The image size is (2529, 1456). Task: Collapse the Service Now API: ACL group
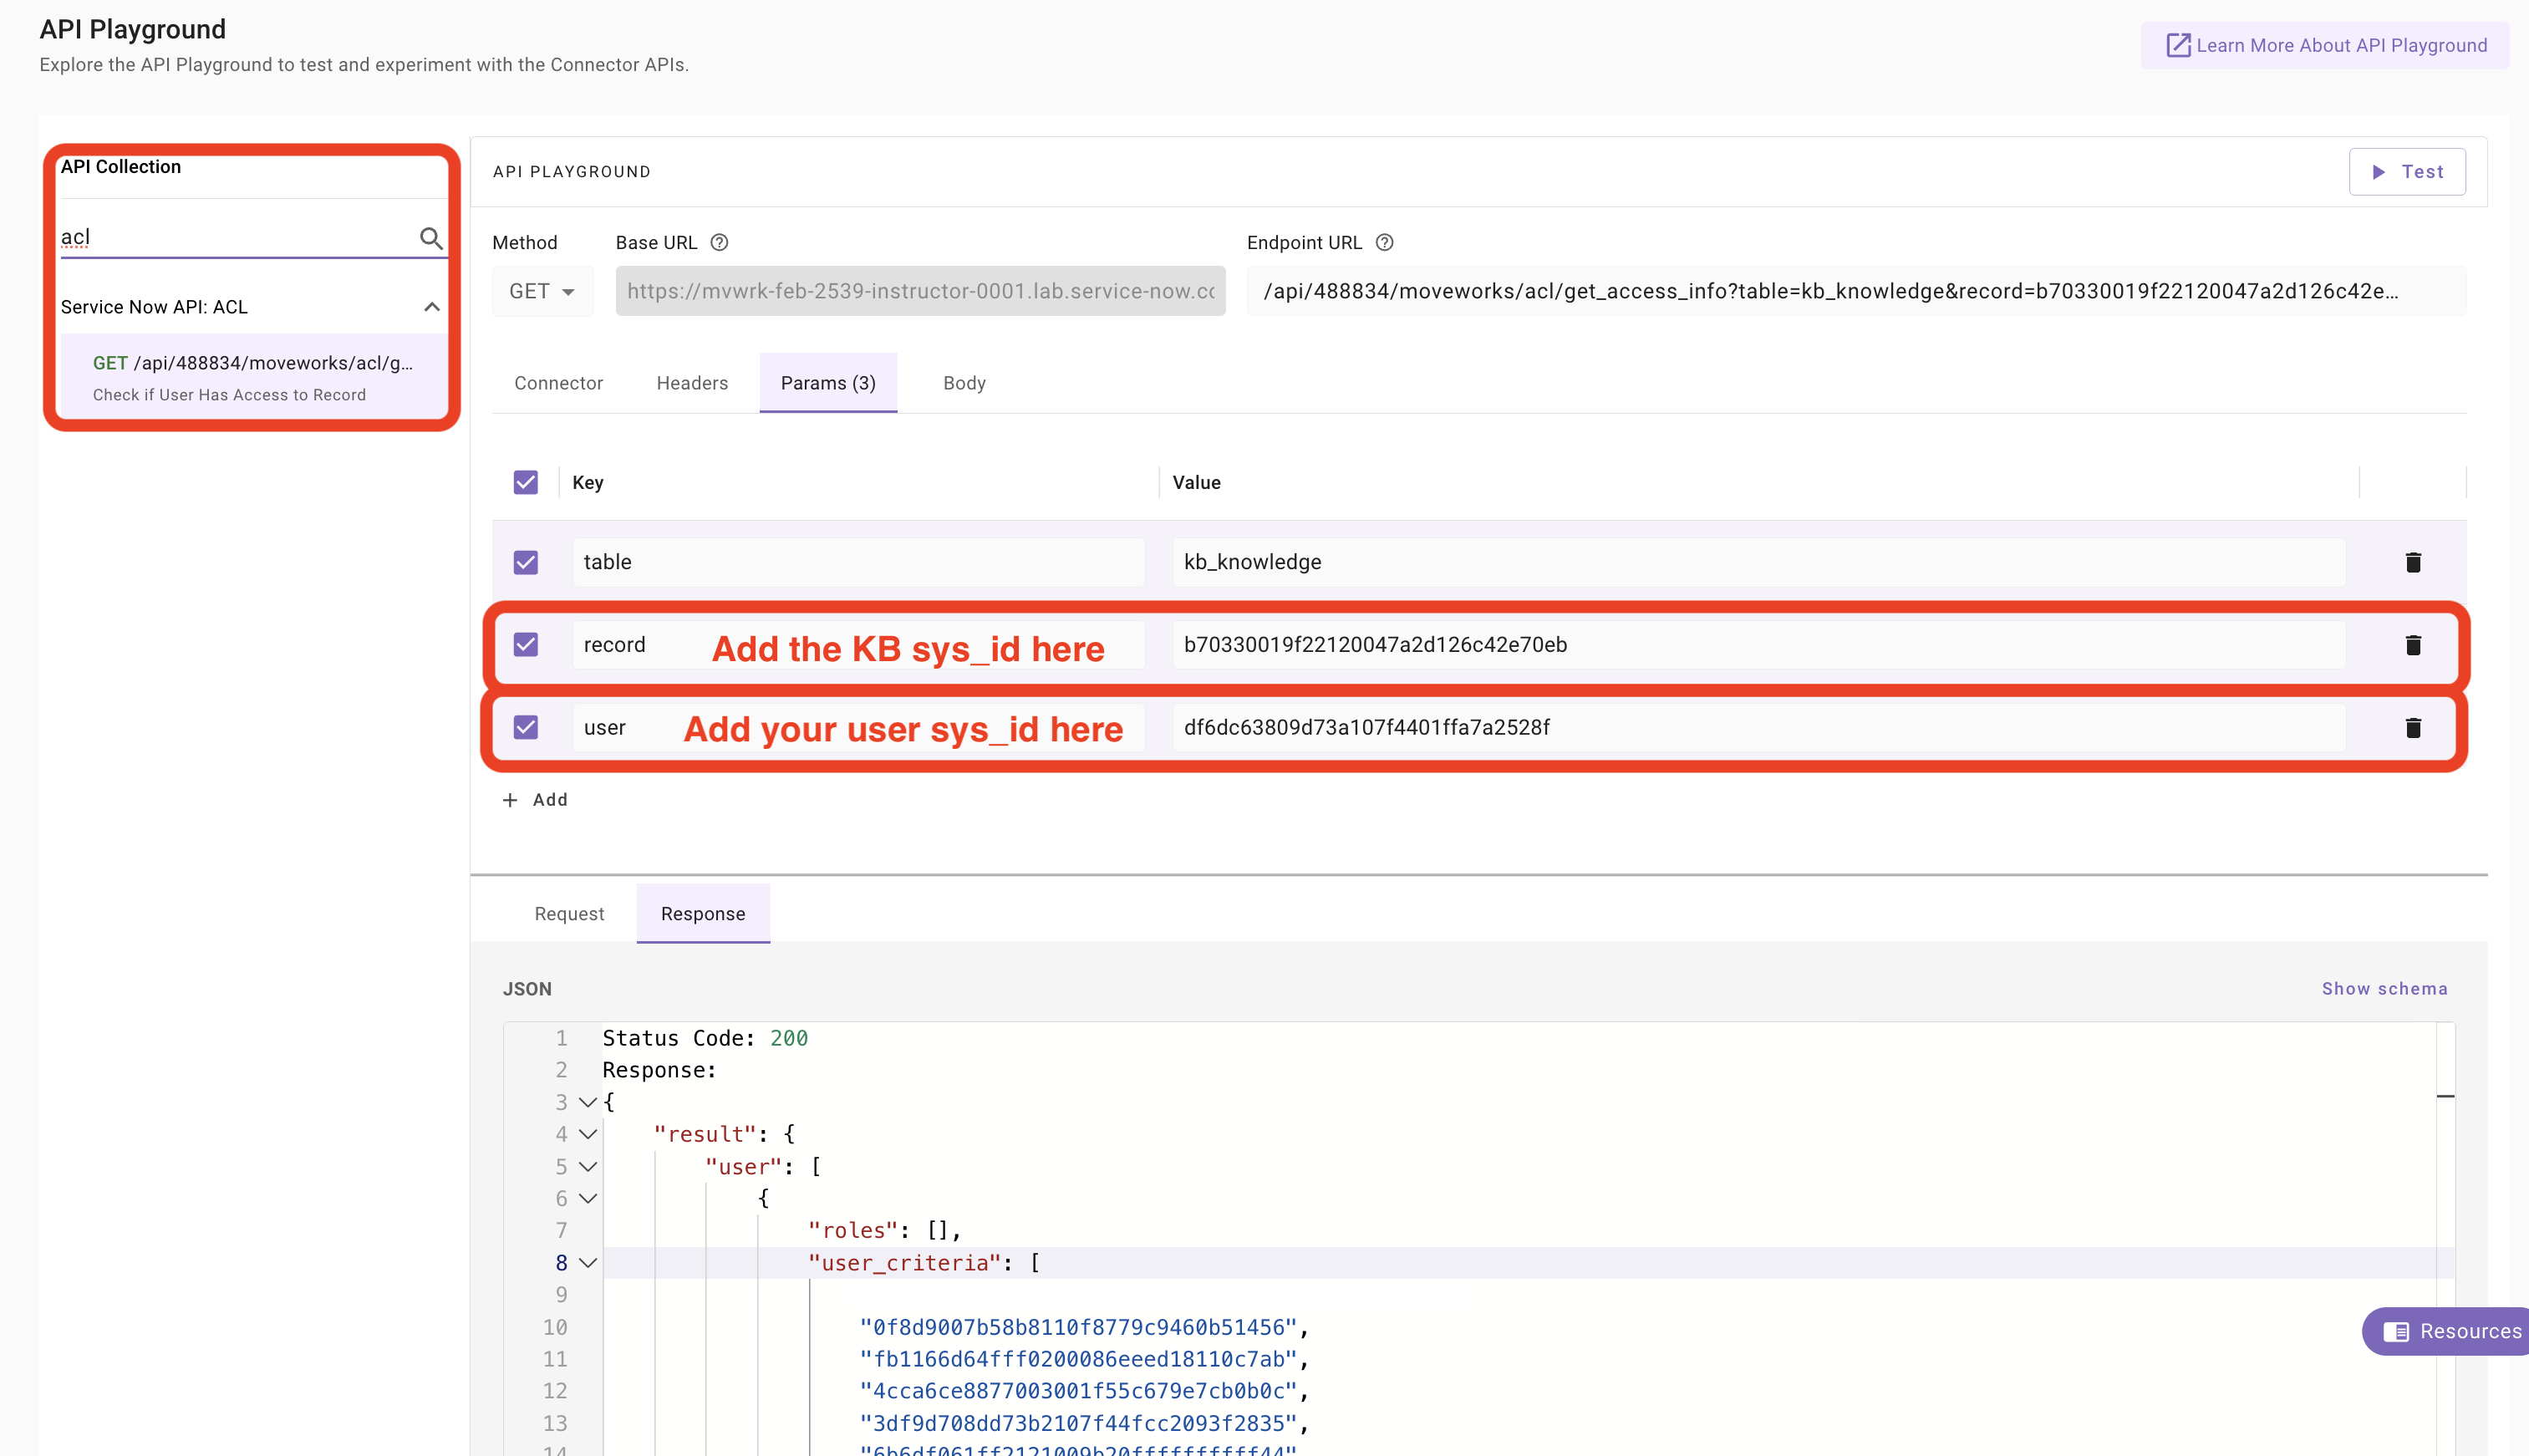point(432,307)
